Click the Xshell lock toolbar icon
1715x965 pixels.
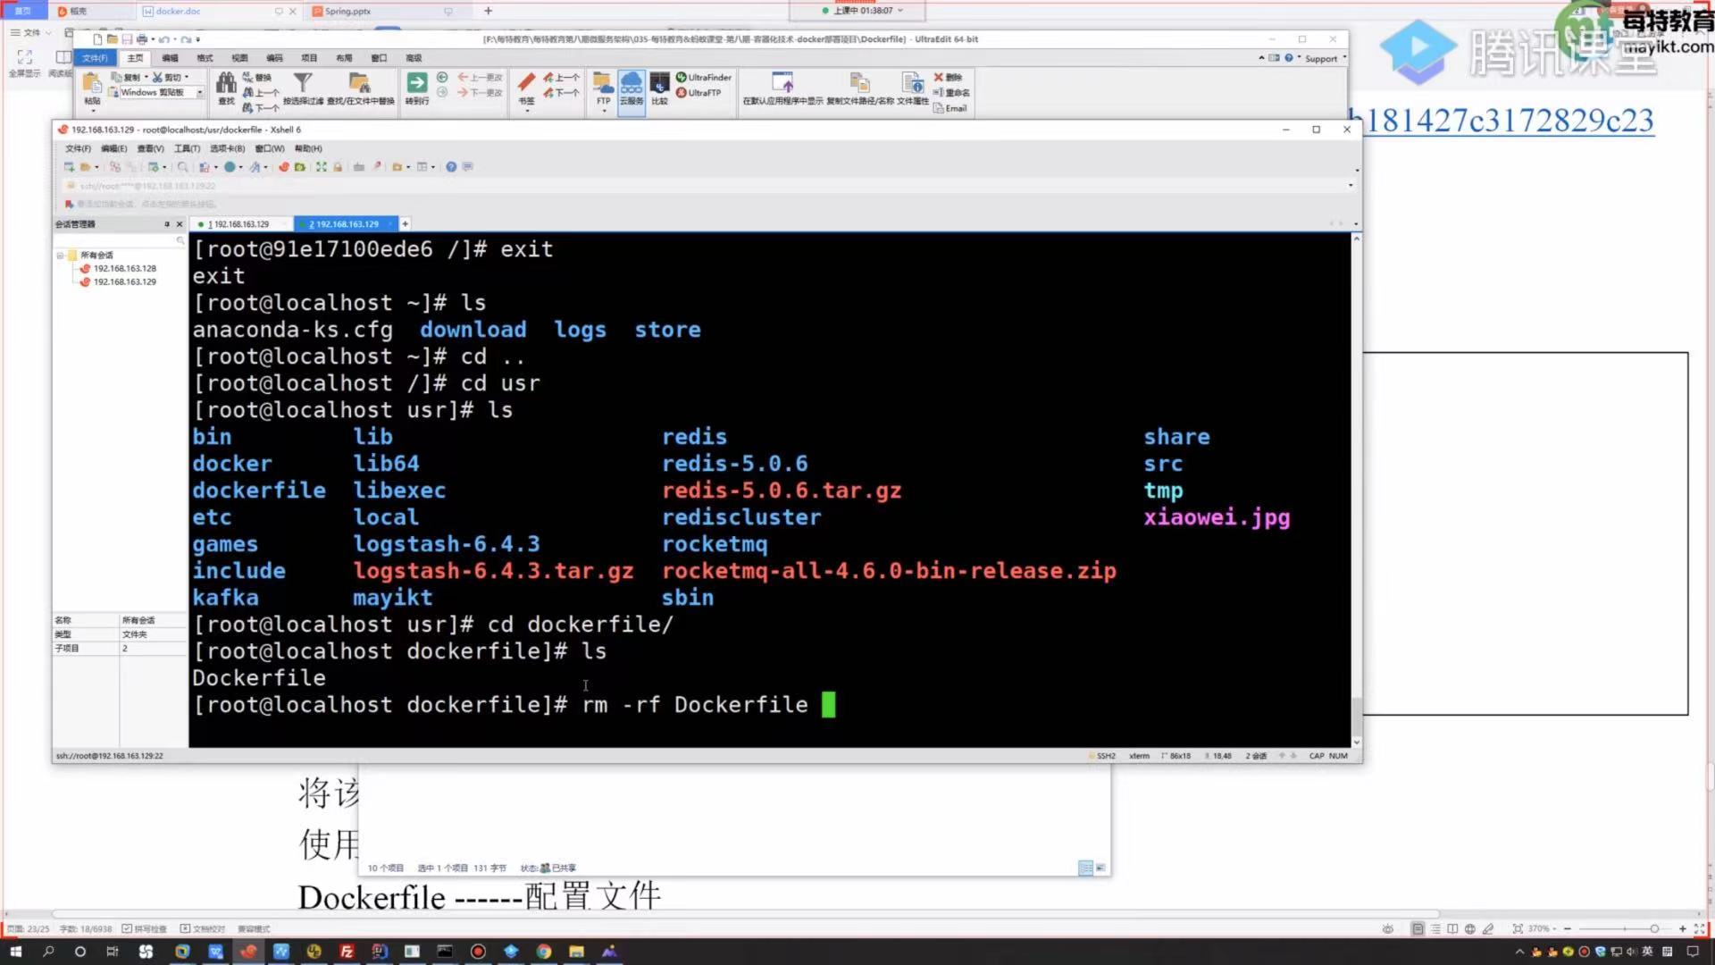338,167
